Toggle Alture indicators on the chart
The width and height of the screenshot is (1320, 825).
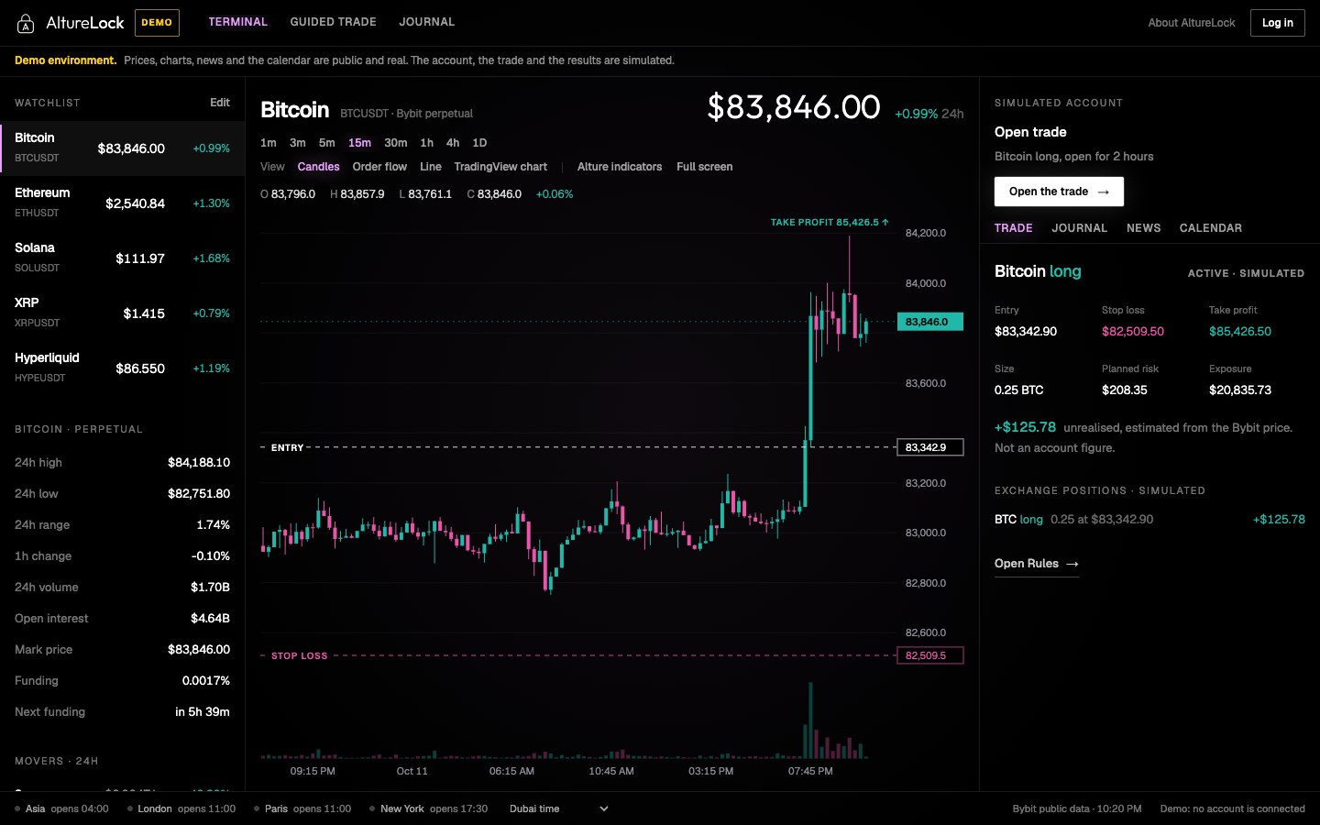620,167
